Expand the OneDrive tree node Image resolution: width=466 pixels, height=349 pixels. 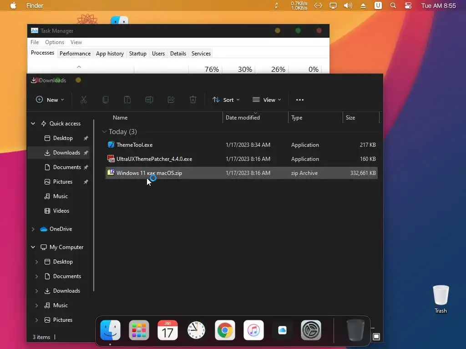(33, 229)
